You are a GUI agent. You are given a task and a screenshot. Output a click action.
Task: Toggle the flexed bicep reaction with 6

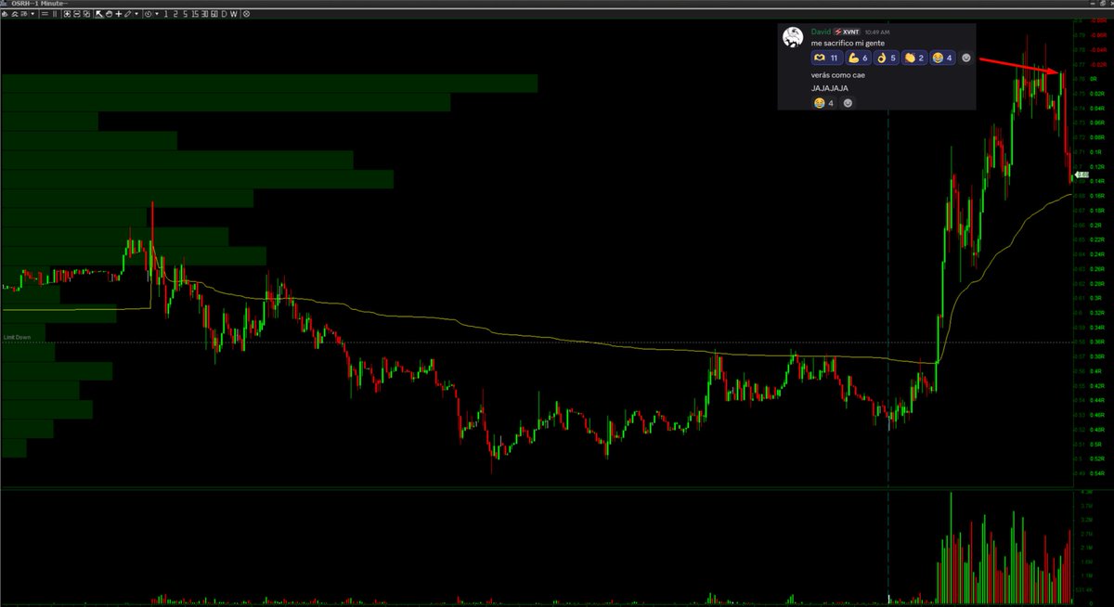(859, 58)
